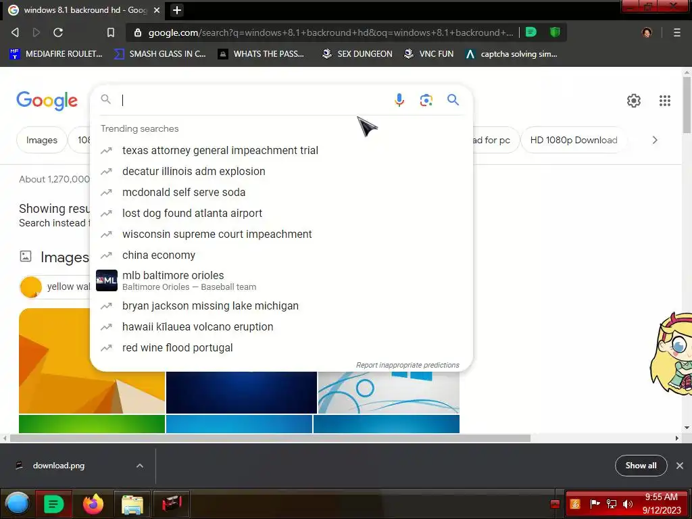Image resolution: width=692 pixels, height=519 pixels.
Task: Close the windows 8.1 backround hd tab
Action: pyautogui.click(x=157, y=10)
